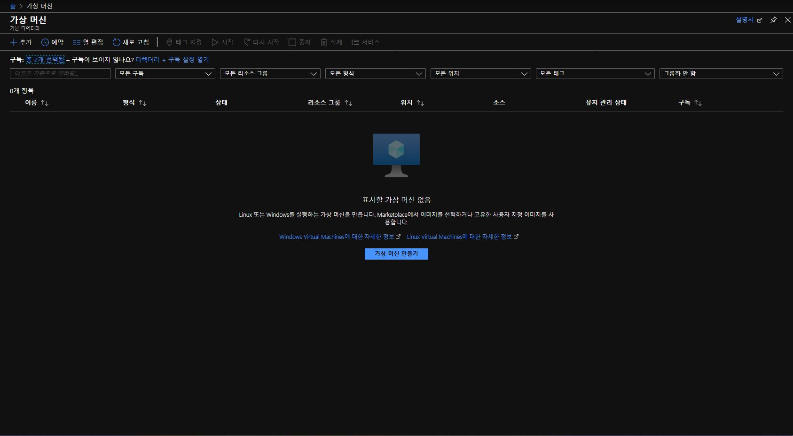Viewport: 793px width, 436px height.
Task: Click 태그 지정 (assign tags) button
Action: tap(184, 42)
